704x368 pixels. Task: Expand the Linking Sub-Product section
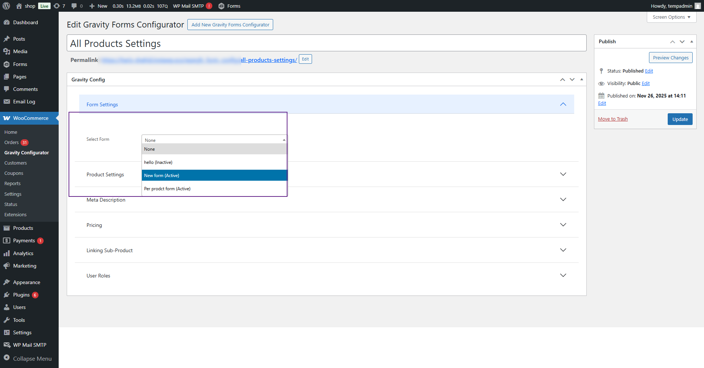(563, 250)
